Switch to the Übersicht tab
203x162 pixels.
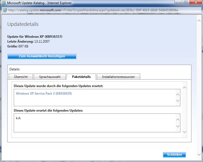[21, 77]
